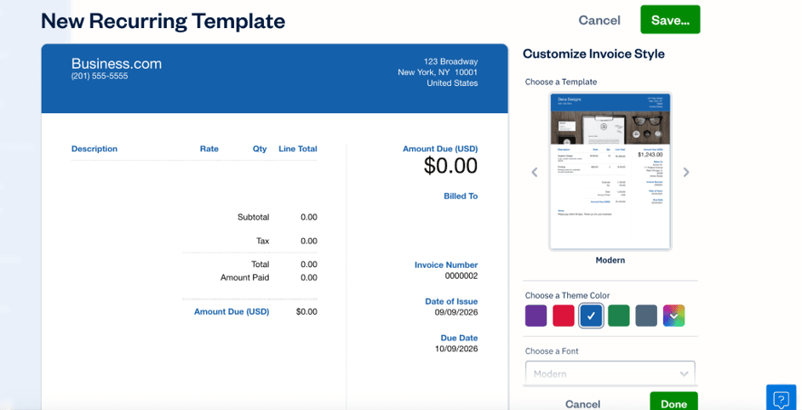Click the invoice number 0000002
The width and height of the screenshot is (802, 410).
[461, 276]
